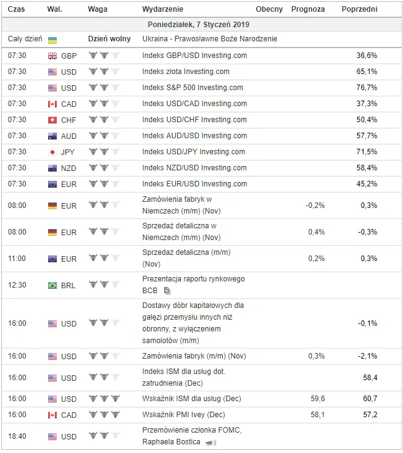Click the Brazil flag next to BRL
The image size is (403, 453).
52,285
